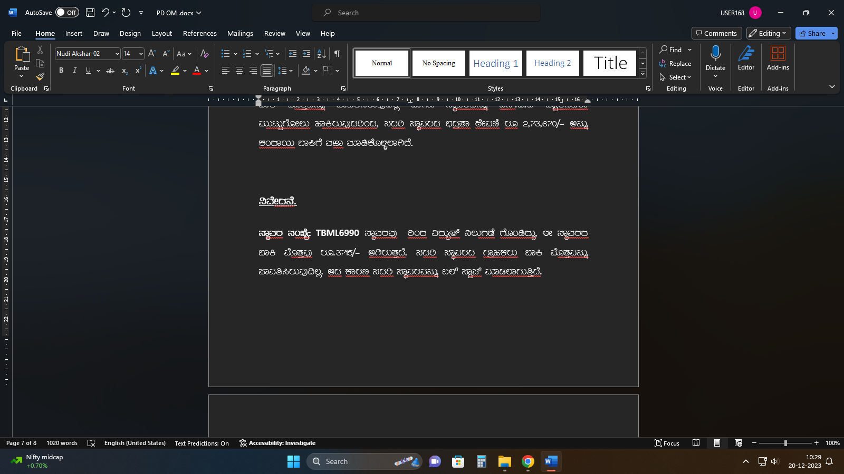
Task: Apply the Heading 1 style
Action: (x=496, y=63)
